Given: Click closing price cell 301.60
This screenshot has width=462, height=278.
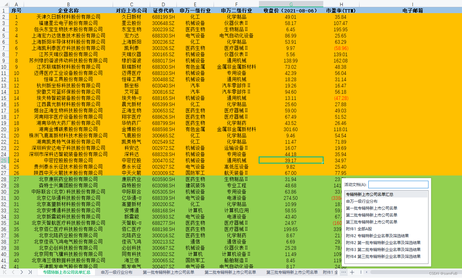Looking at the screenshot, I should [291, 129].
